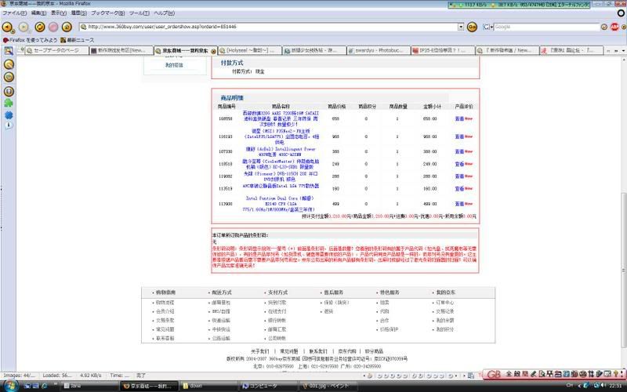Open the 最新ニュース bookmark feed
627x392 pixels.
(78, 40)
